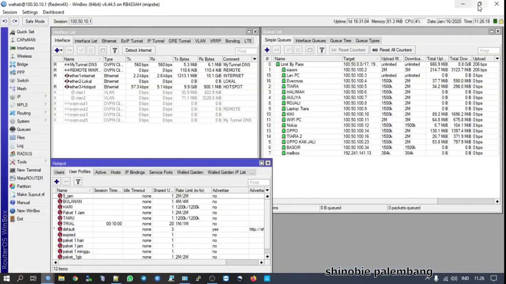Open Queues from the sidebar
This screenshot has width=506, height=284.
click(23, 129)
